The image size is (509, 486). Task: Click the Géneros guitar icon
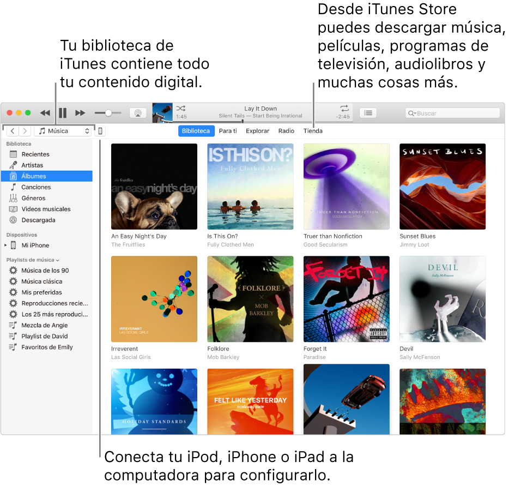tap(13, 198)
